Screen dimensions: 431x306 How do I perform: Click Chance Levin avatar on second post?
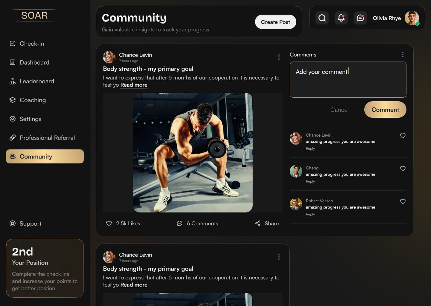click(109, 257)
